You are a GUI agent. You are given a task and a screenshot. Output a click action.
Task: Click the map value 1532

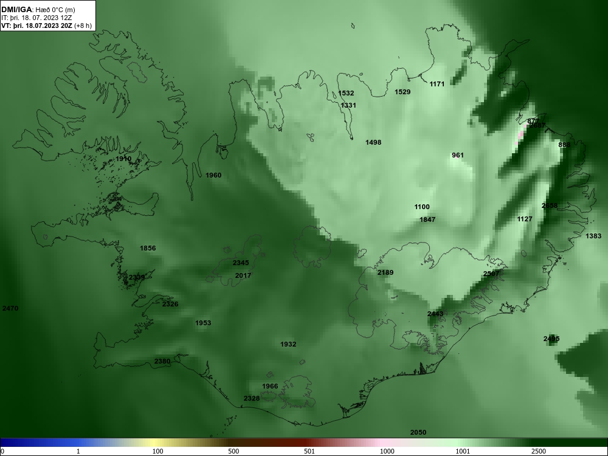(x=346, y=93)
